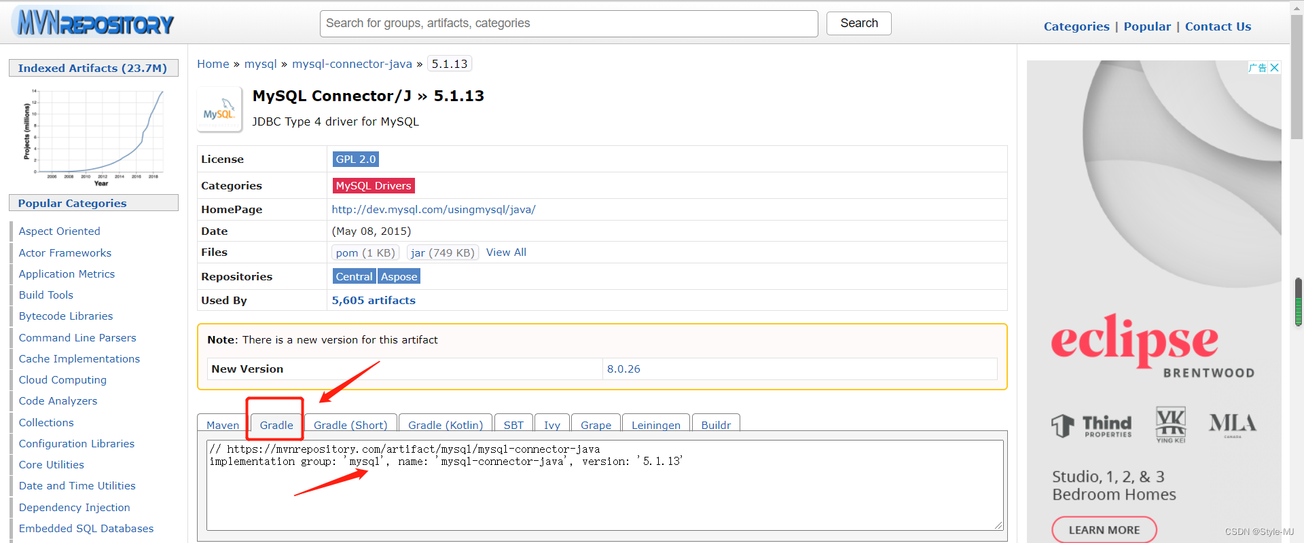Open mysql-connector-java breadcrumb
Screen dimensions: 1304x543
[352, 64]
